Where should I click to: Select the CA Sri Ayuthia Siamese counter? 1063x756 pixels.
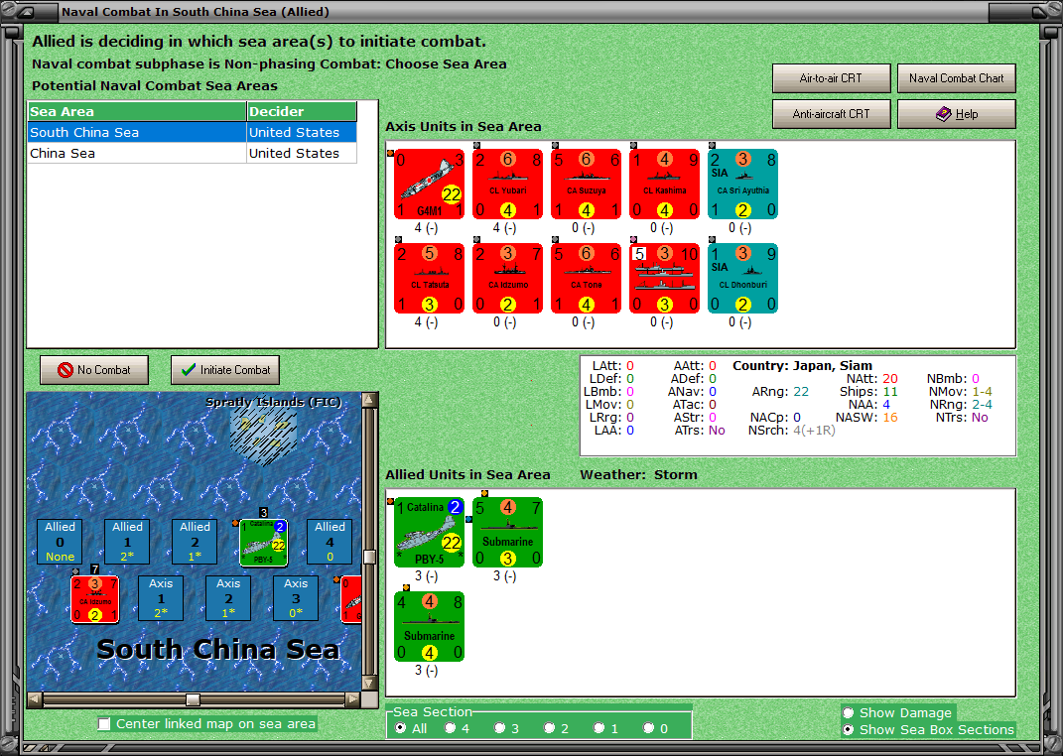coord(743,185)
